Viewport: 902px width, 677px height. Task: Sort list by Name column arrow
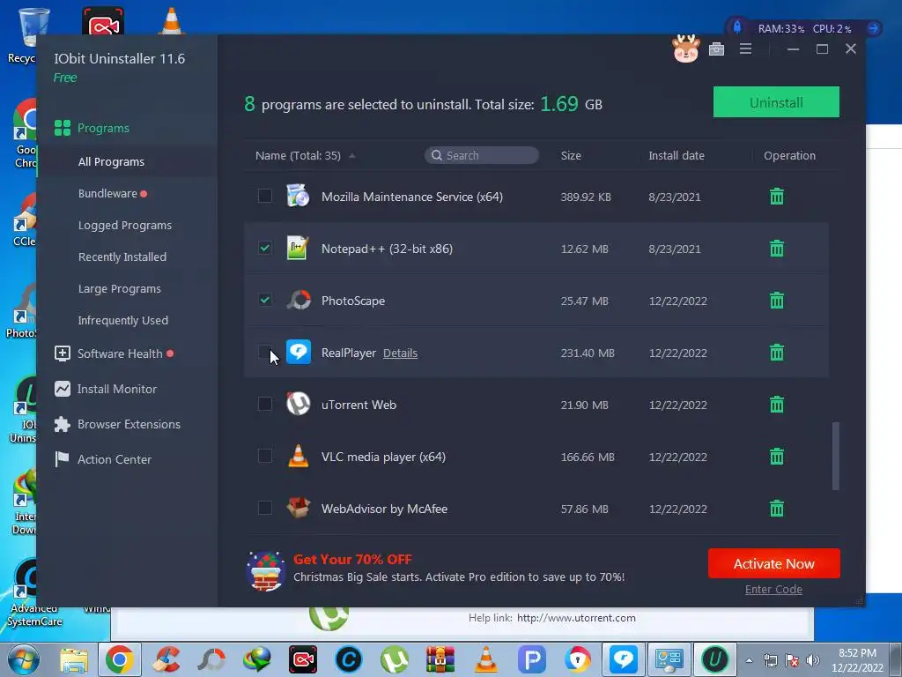coord(351,155)
